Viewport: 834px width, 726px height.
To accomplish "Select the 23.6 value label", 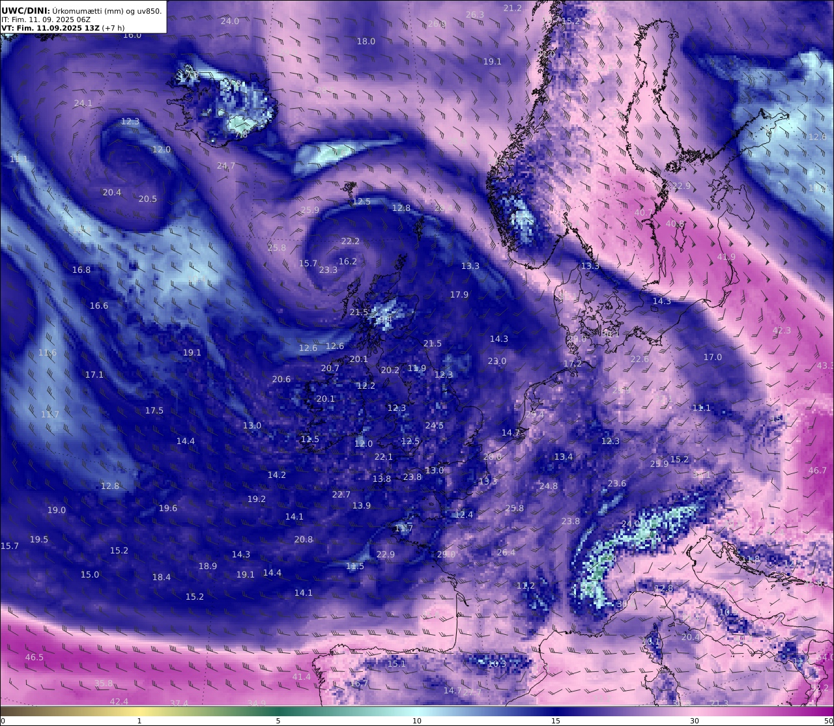I will pyautogui.click(x=617, y=483).
